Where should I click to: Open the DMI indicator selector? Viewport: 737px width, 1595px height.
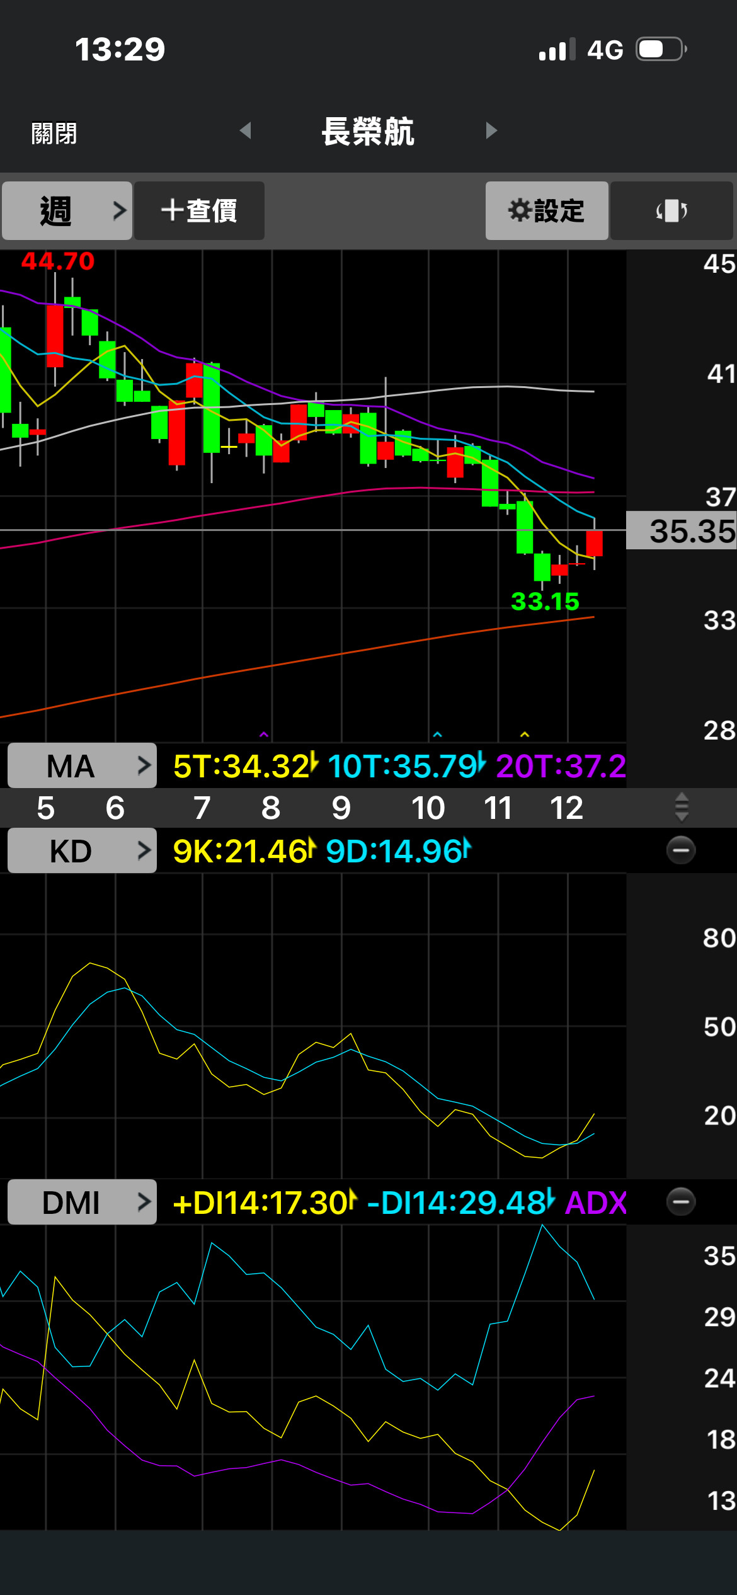coord(82,1203)
